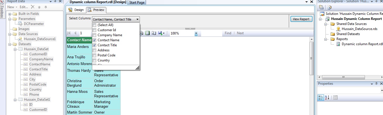
Task: Click the find text input field
Action: pyautogui.click(x=212, y=33)
